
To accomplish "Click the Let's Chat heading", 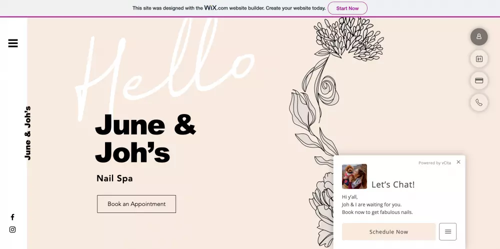I will [393, 184].
